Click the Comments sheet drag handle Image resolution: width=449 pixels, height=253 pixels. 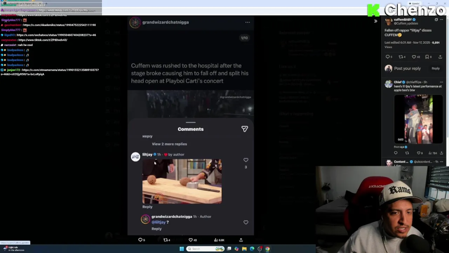coord(190,122)
